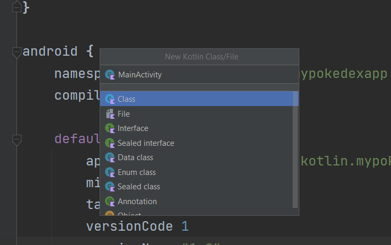The width and height of the screenshot is (391, 245).
Task: Collapse the defaultConfig block in gutter
Action: tap(16, 139)
